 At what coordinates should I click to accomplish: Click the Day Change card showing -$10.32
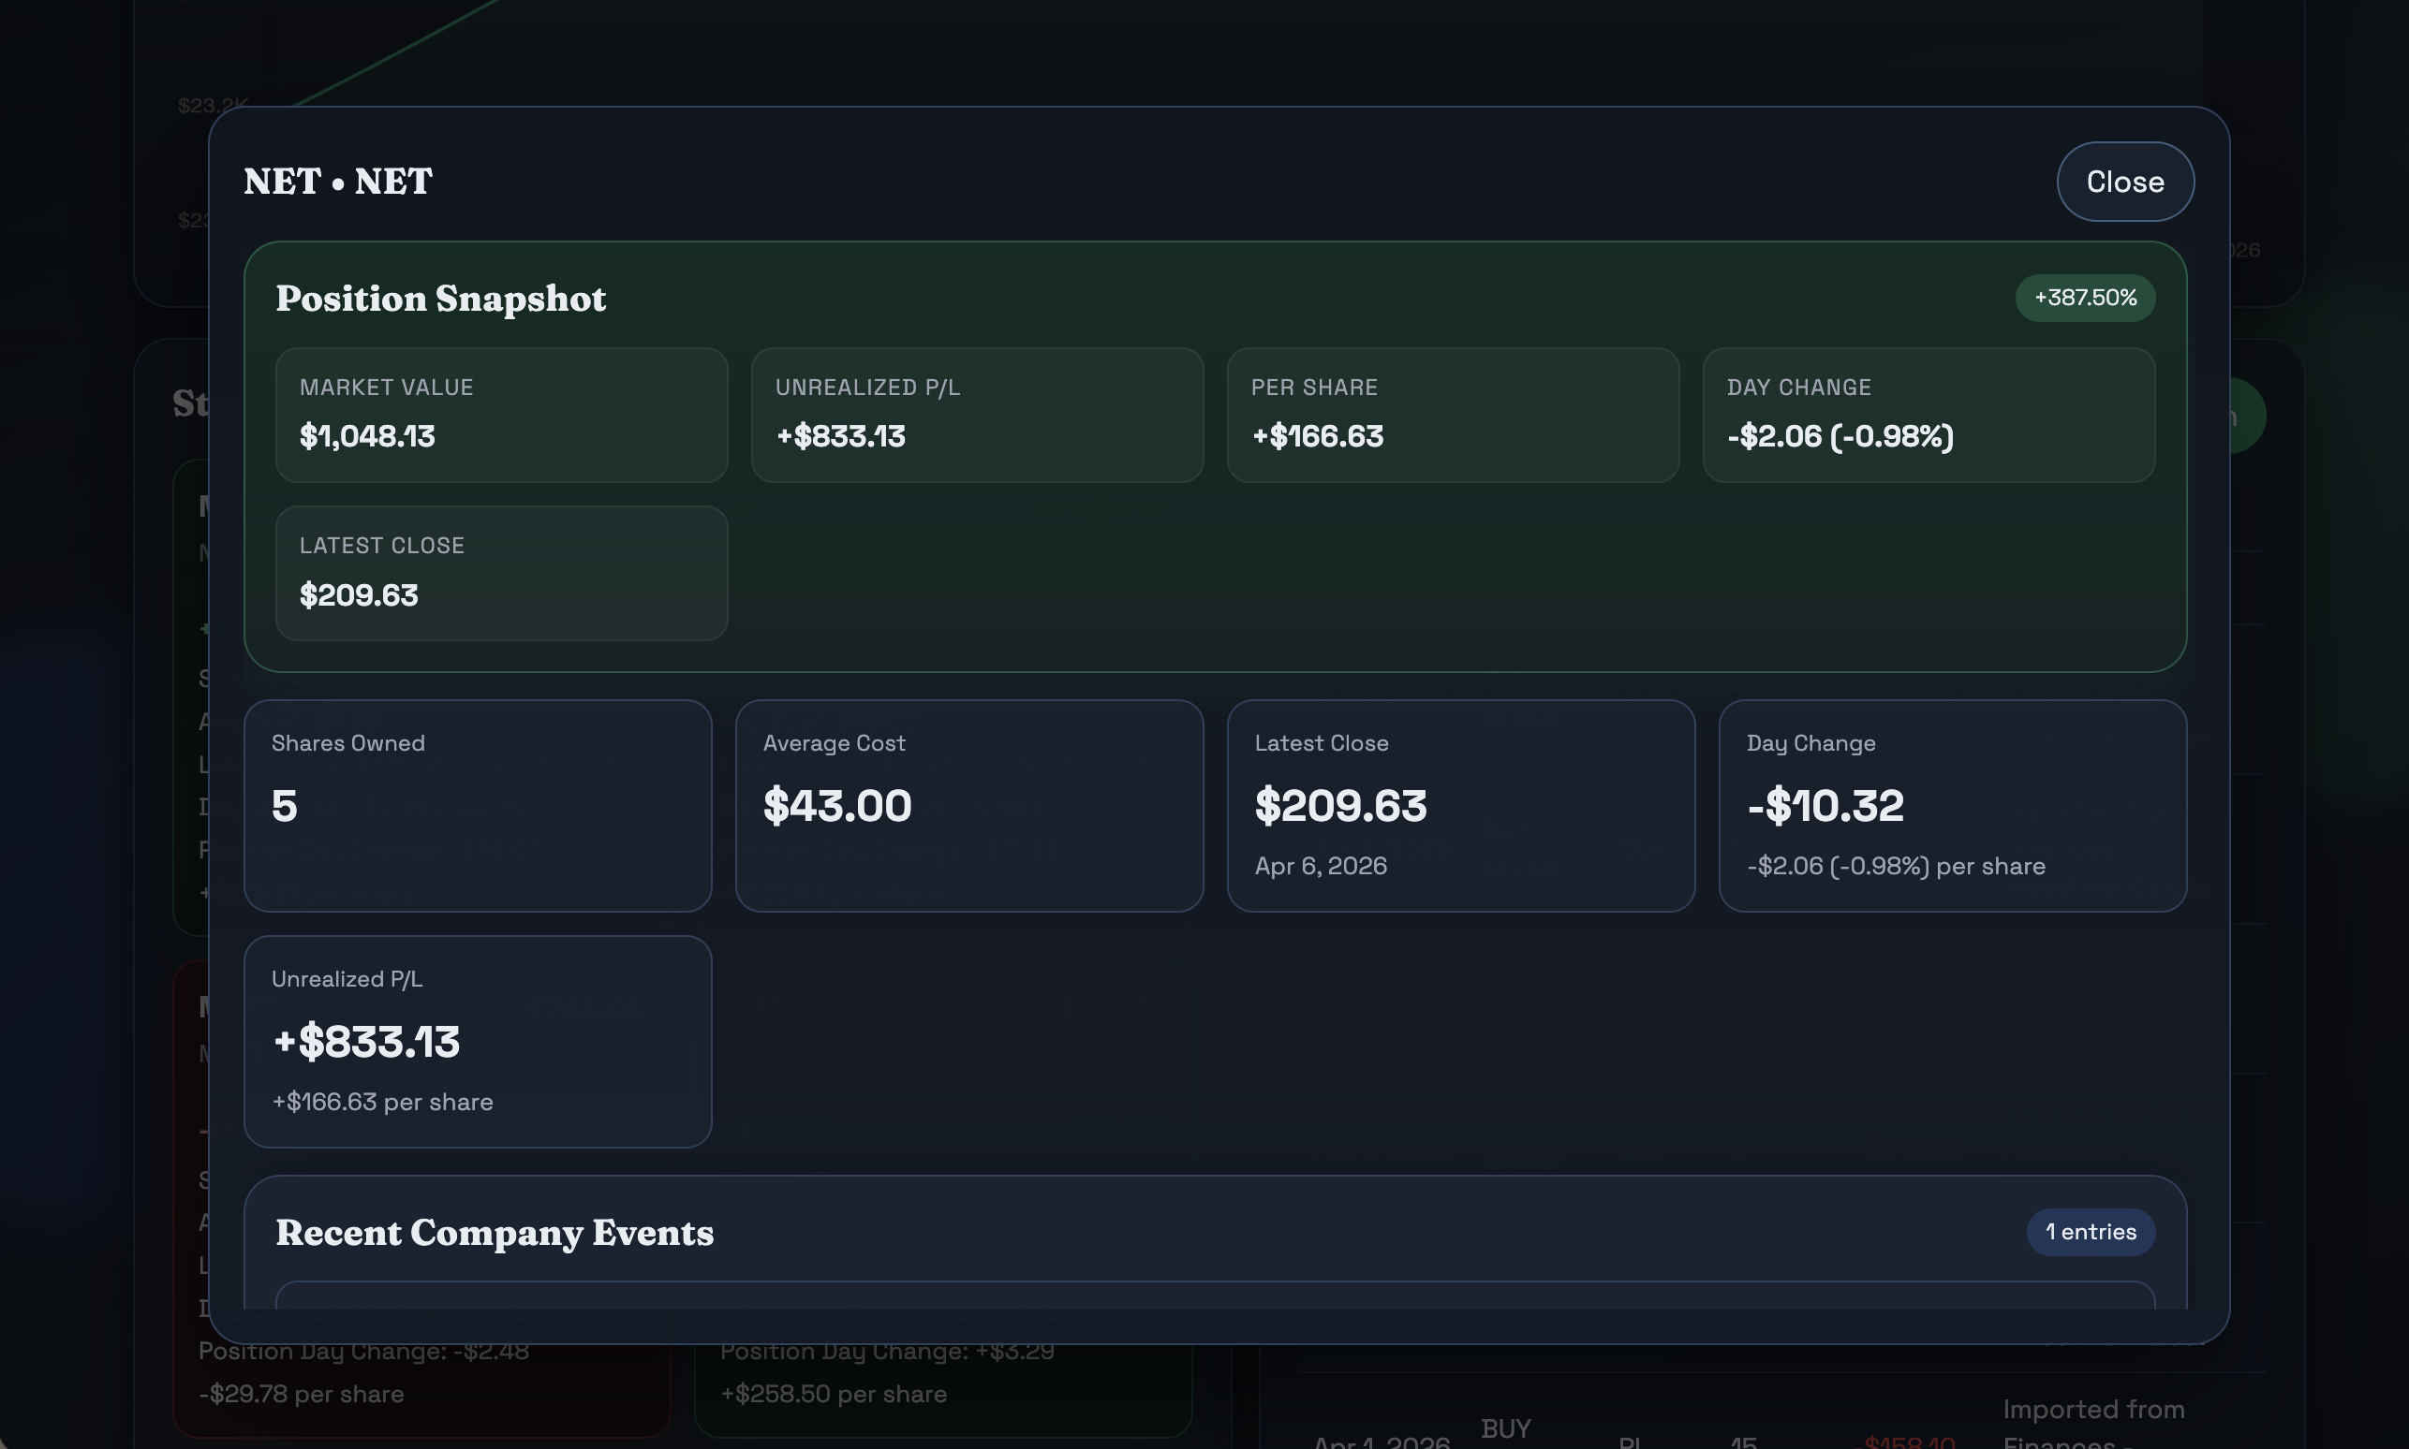tap(1954, 806)
